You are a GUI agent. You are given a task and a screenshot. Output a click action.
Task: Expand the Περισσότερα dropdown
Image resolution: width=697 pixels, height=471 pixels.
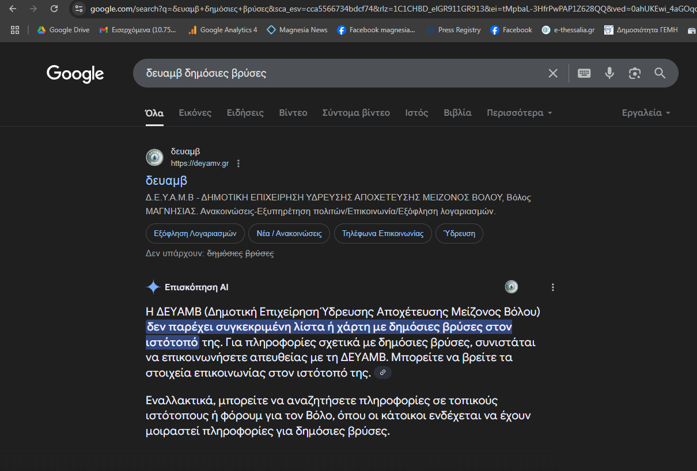[519, 113]
